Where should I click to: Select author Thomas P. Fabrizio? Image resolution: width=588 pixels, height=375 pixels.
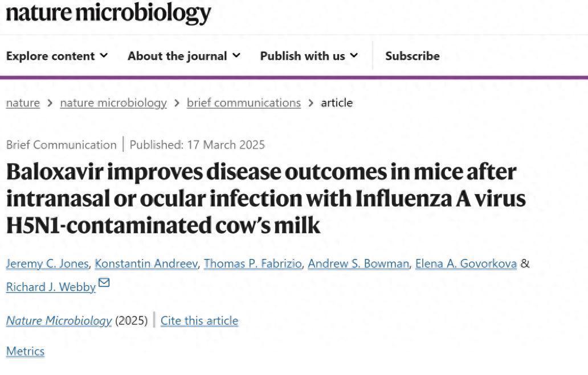tap(253, 263)
